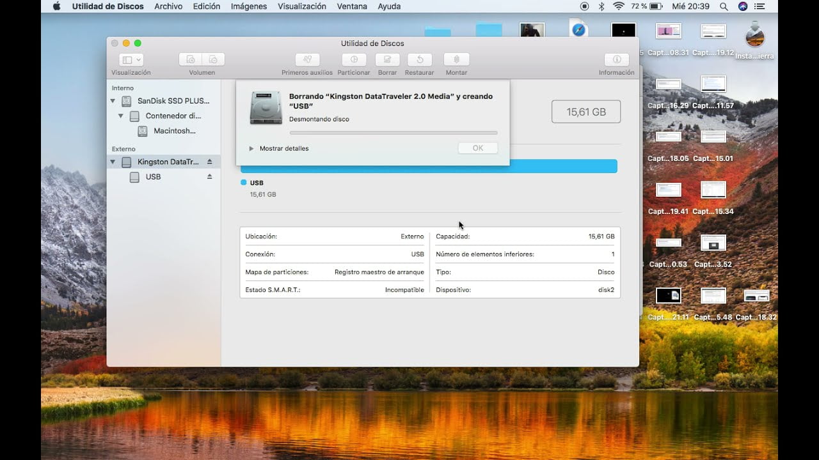This screenshot has width=819, height=460.
Task: Select the USB volume row in sidebar
Action: [164, 177]
